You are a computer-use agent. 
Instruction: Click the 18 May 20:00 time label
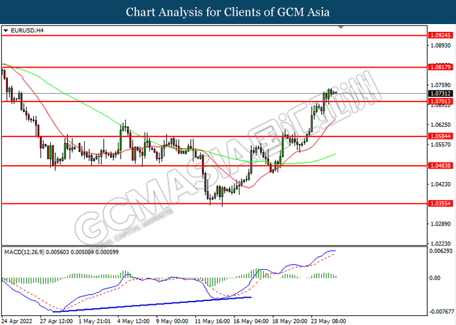click(x=290, y=321)
